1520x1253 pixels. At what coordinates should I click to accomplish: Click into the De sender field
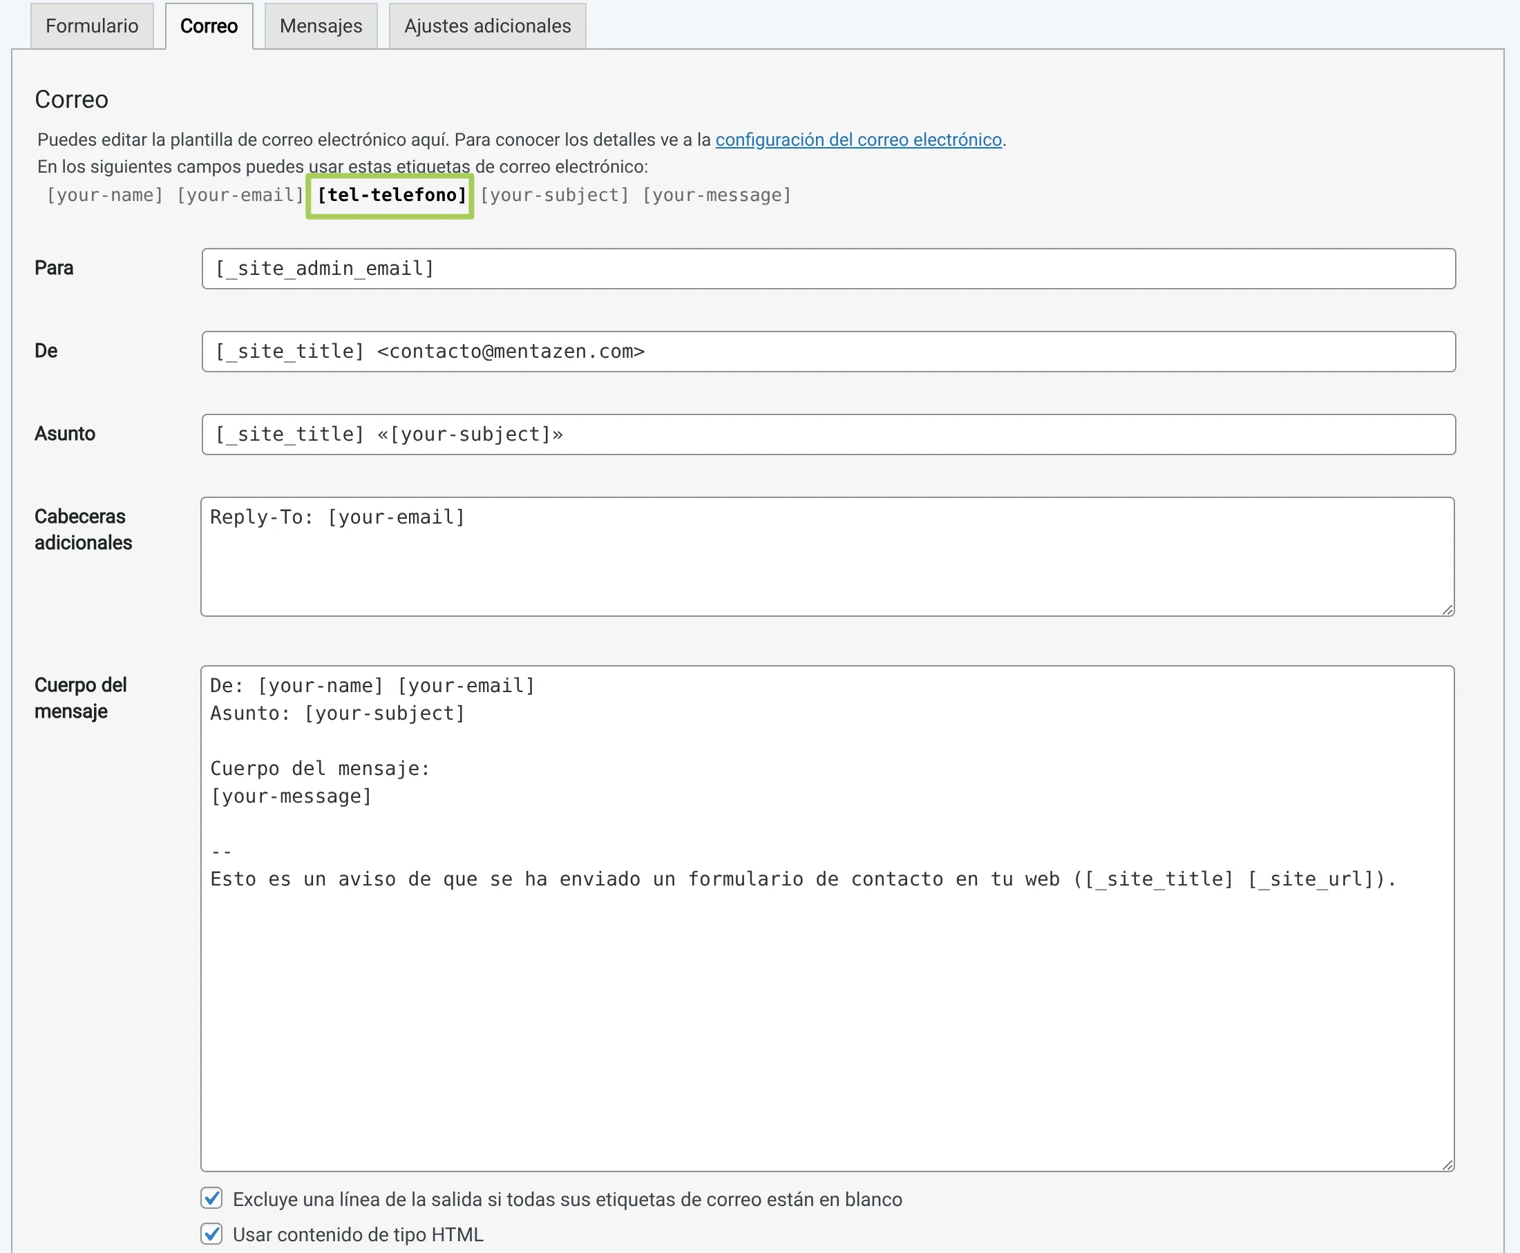(828, 352)
